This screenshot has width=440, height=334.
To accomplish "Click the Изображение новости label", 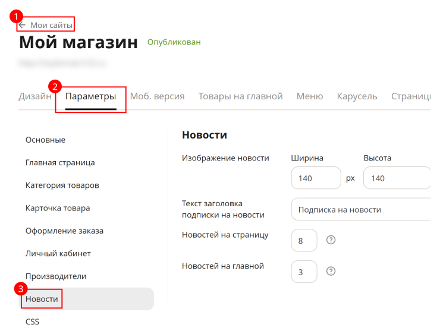I will pos(225,158).
